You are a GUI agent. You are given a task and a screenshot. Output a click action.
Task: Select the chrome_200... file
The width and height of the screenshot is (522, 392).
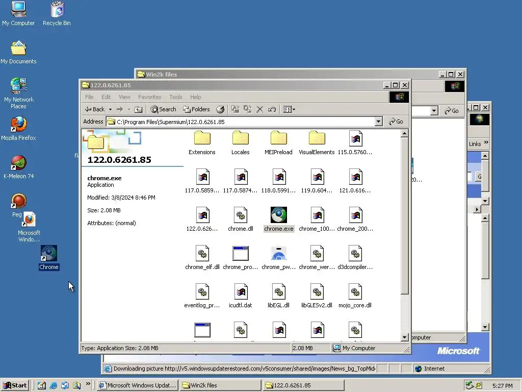point(355,219)
